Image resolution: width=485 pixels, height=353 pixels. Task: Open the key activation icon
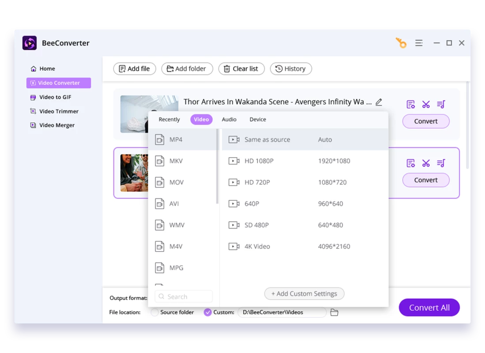tap(401, 43)
